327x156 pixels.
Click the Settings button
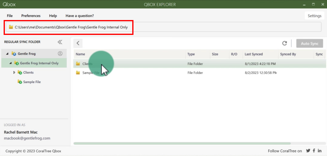coord(315,16)
